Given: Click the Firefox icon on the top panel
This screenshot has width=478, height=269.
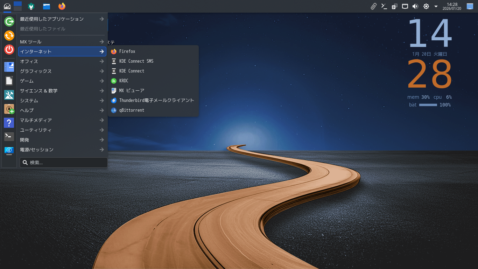Looking at the screenshot, I should point(62,6).
